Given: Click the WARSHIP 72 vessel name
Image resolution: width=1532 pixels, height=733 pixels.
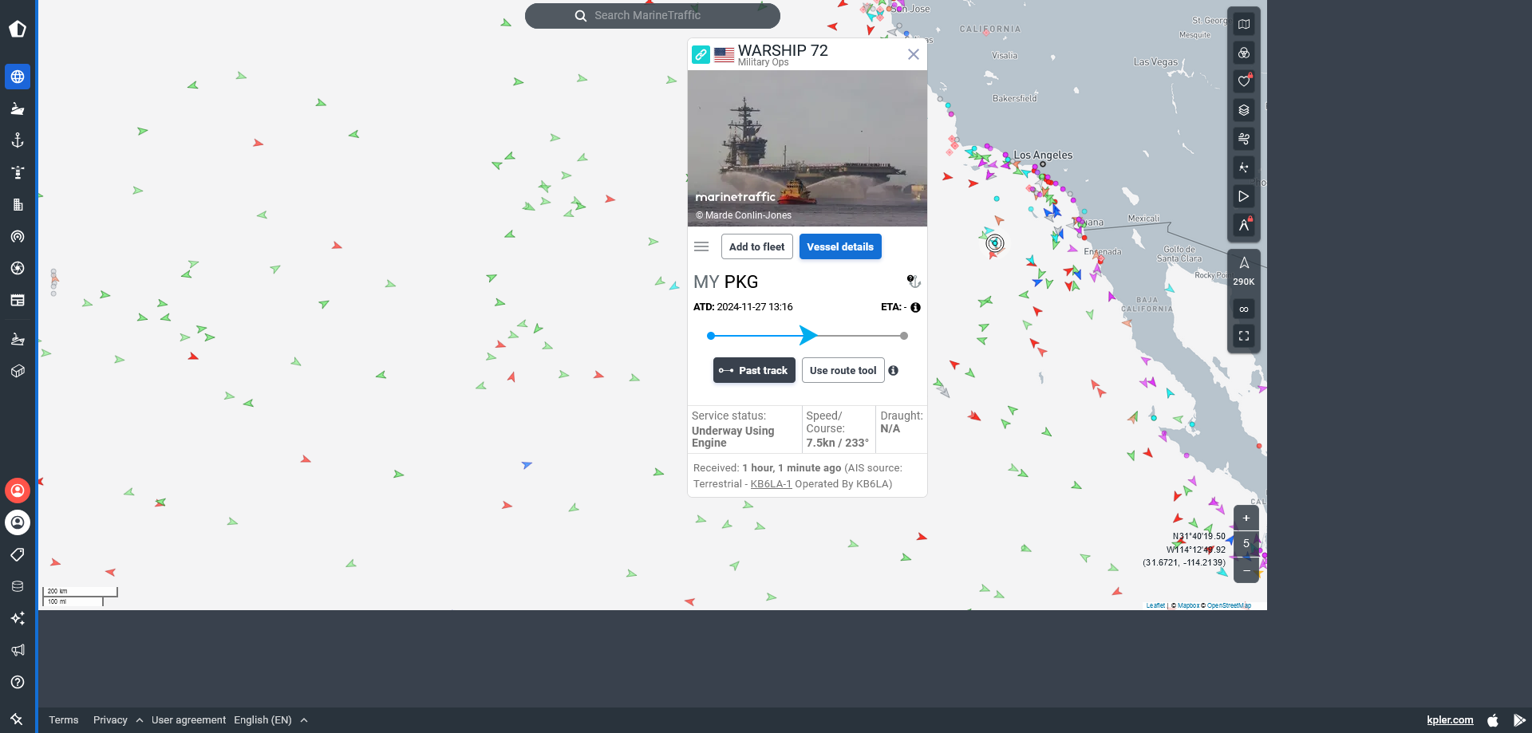Looking at the screenshot, I should click(x=783, y=50).
